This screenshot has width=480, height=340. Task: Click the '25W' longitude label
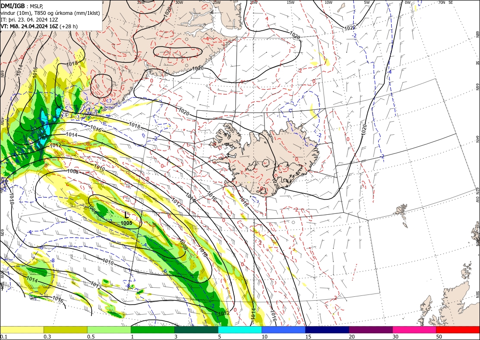[216, 2]
